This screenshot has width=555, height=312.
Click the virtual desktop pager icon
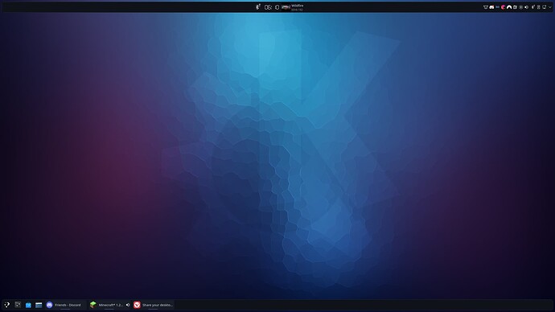18,305
